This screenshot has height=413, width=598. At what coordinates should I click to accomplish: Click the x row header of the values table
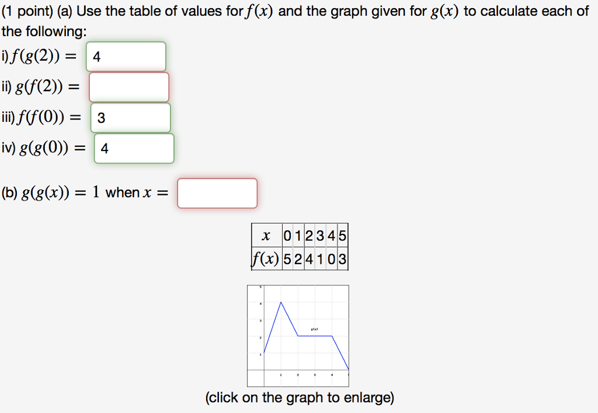point(267,235)
